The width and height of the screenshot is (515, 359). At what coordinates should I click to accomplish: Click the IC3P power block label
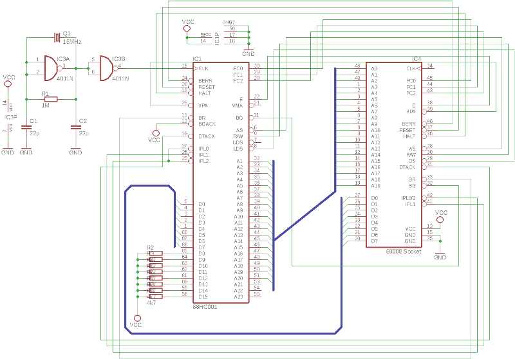(10, 117)
